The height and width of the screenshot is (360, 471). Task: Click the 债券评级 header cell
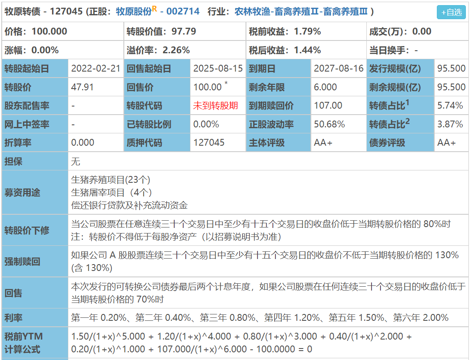point(401,142)
